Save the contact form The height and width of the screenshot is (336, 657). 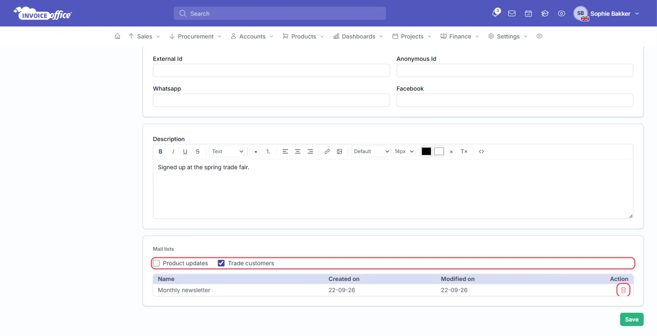tap(632, 319)
